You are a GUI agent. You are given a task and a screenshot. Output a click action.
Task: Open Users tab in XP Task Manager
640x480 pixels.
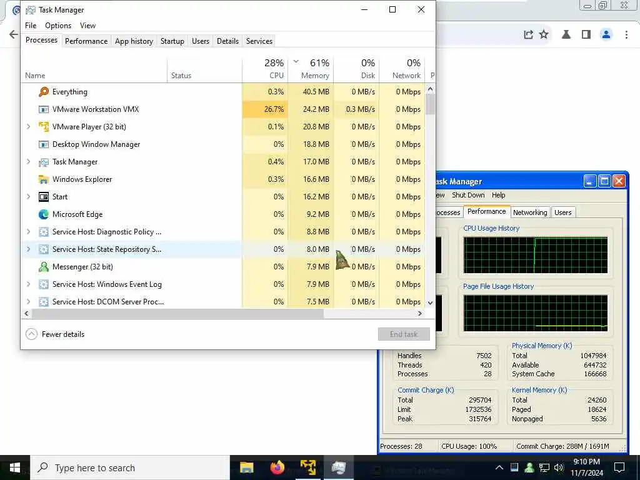click(x=563, y=212)
